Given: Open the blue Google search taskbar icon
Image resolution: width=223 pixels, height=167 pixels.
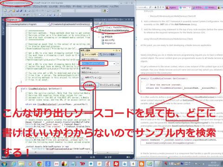Looking at the screenshot, I should coord(48,164).
